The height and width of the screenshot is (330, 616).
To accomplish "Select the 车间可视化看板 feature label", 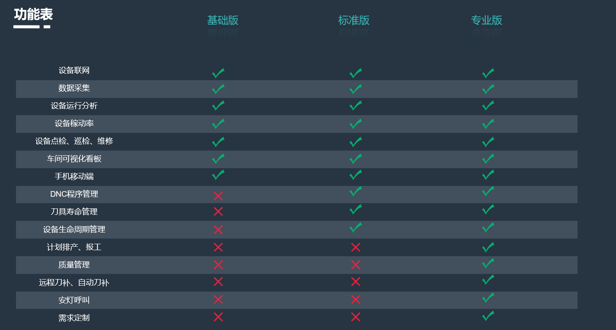I will pyautogui.click(x=74, y=159).
